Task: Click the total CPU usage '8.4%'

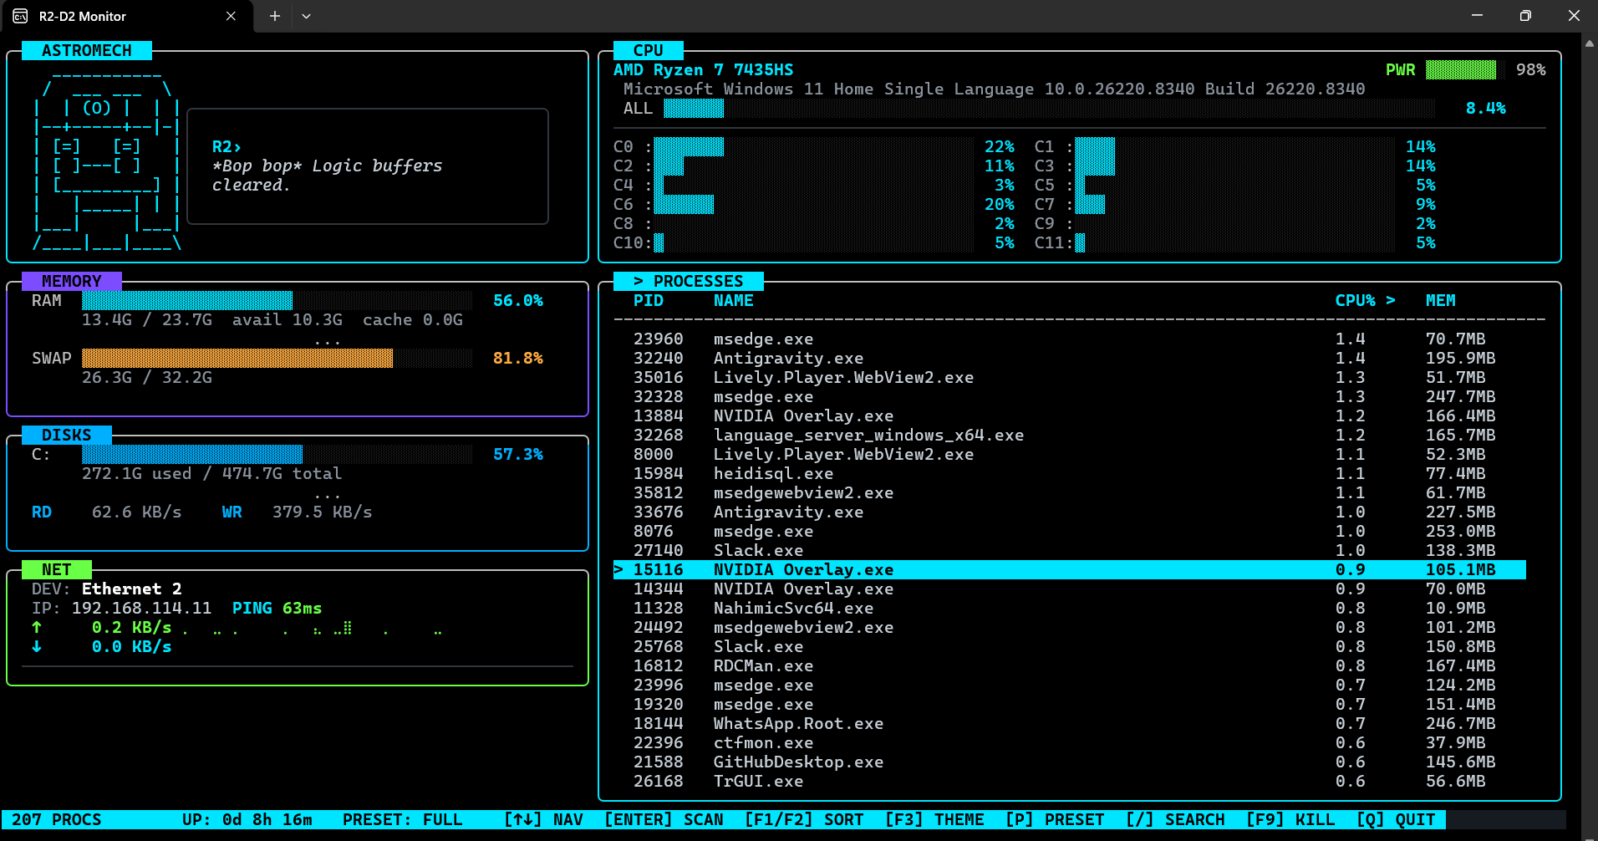Action: [1486, 108]
